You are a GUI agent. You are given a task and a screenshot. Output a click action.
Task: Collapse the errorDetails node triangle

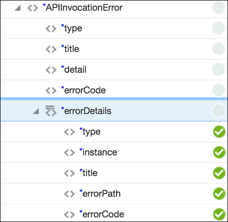(x=36, y=111)
